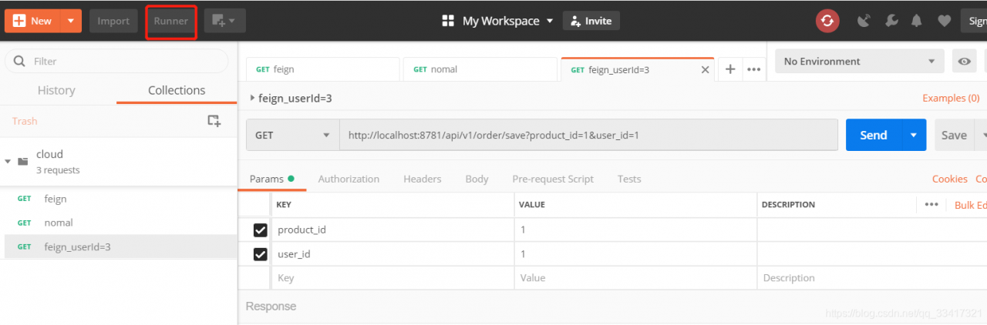987x325 pixels.
Task: Create new collection icon next to Trash
Action: pyautogui.click(x=214, y=121)
